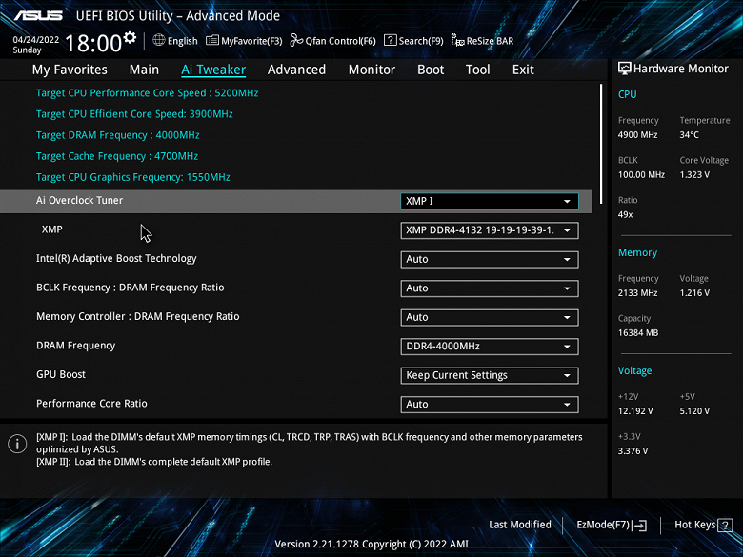Switch to the Main tab
The height and width of the screenshot is (557, 743).
click(x=144, y=70)
